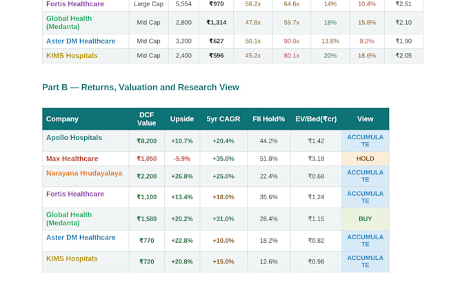Click Narayana Hrudayalaya's ACCUMULATE view cell
The width and height of the screenshot is (469, 282).
366,176
